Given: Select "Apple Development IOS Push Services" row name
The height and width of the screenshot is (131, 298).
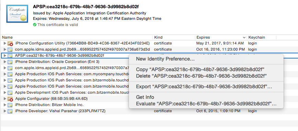Looking at the screenshot, I should click(72, 92).
